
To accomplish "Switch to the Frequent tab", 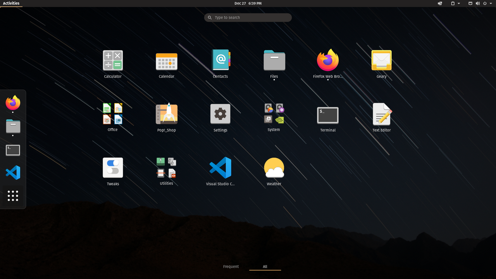I will point(231,267).
